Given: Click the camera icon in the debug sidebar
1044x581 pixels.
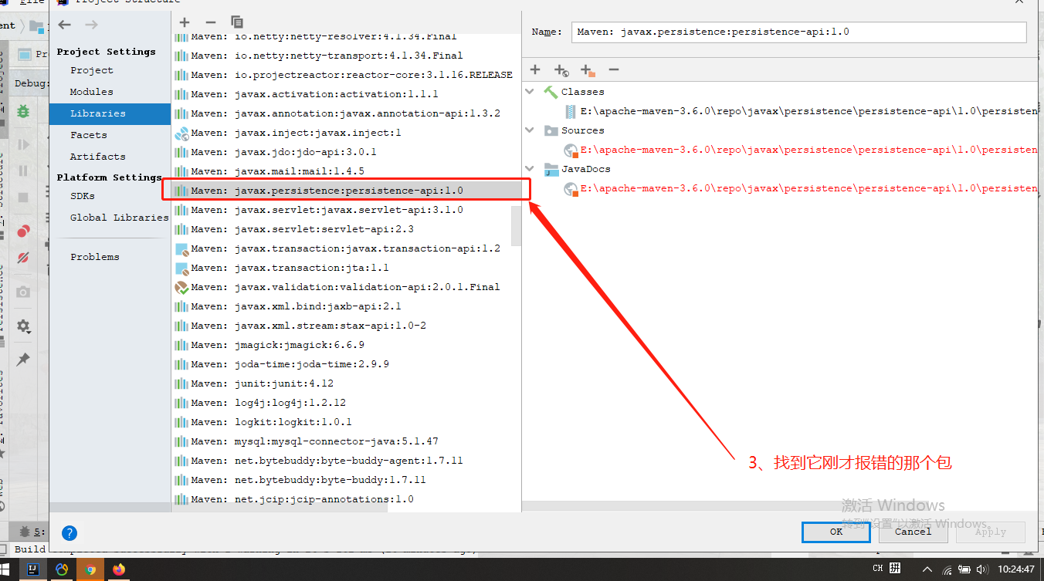Looking at the screenshot, I should [x=23, y=292].
